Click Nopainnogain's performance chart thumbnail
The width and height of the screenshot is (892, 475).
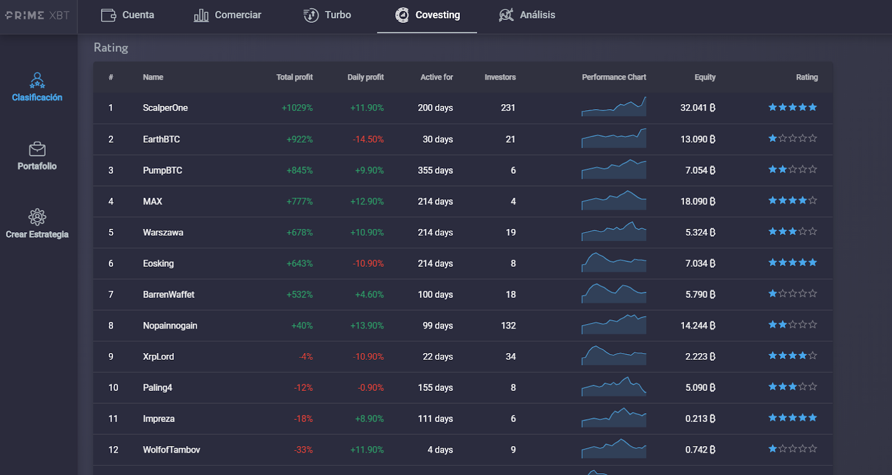click(614, 324)
